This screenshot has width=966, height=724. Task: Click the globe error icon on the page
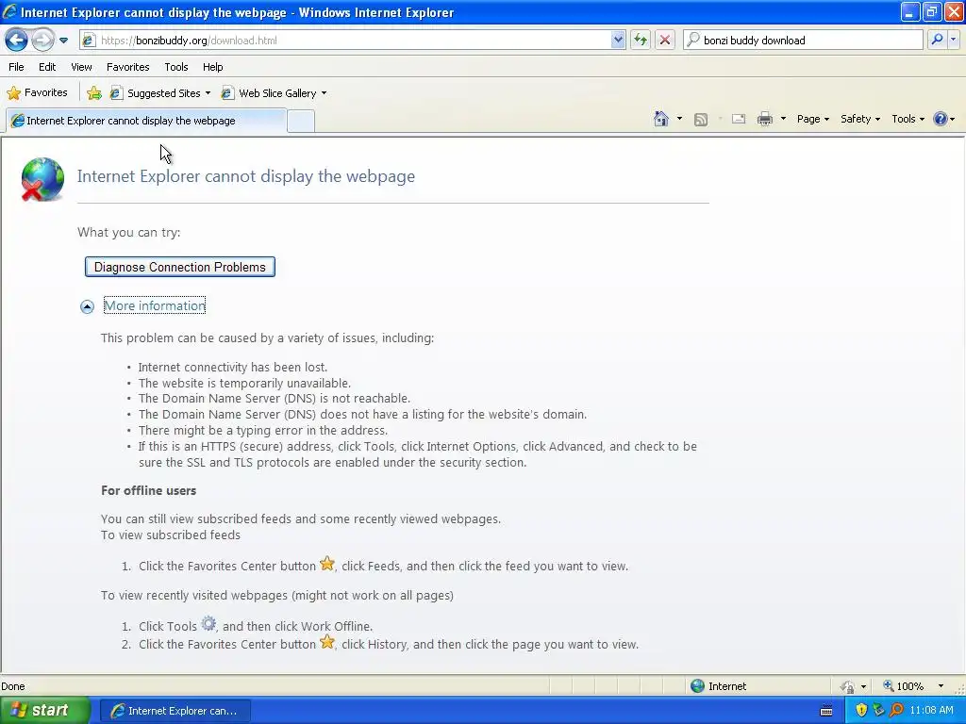(x=42, y=179)
